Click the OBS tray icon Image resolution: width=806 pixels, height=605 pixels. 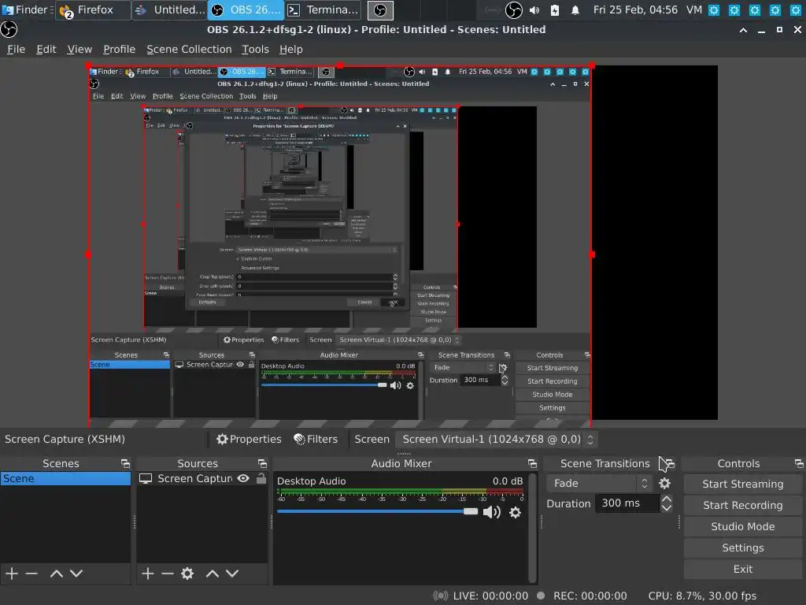click(x=513, y=9)
